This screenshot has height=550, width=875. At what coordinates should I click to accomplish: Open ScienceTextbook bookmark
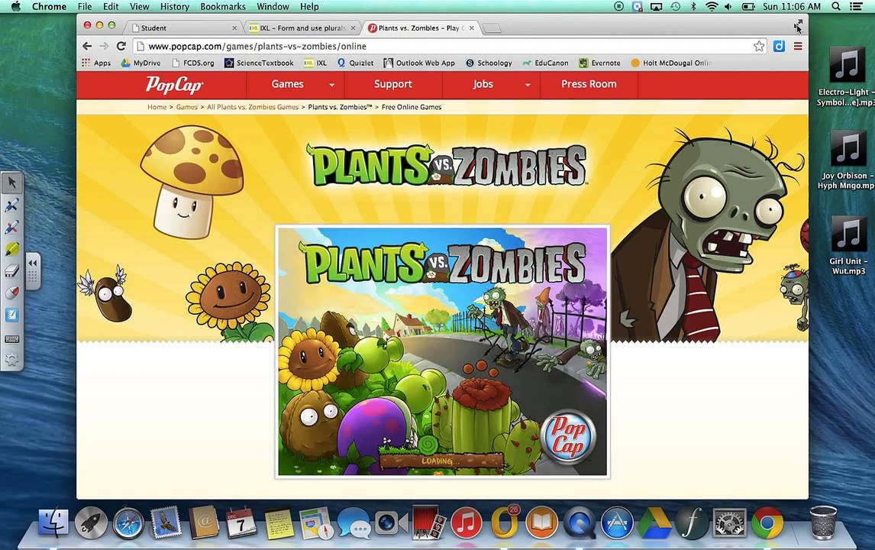259,63
